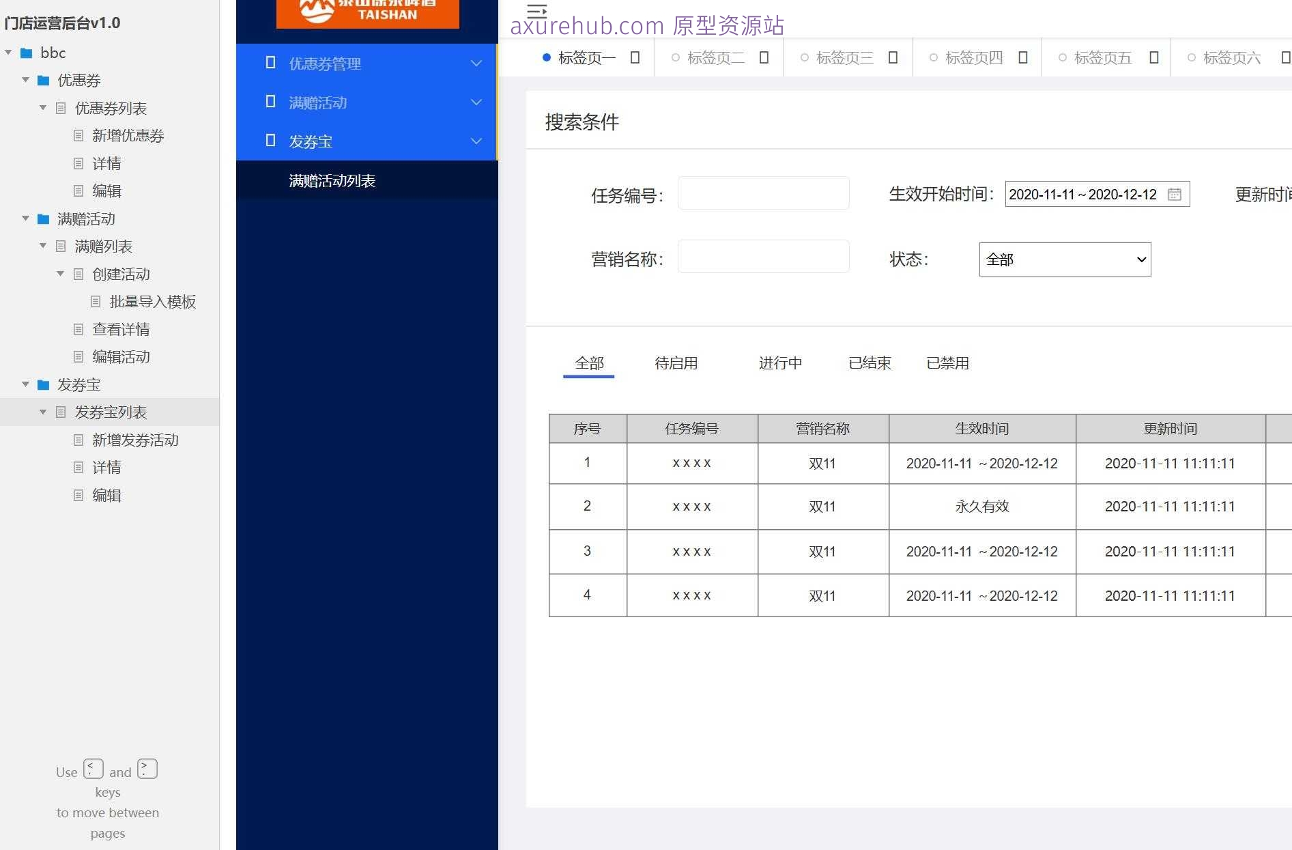Viewport: 1292px width, 850px height.
Task: Select the radio on 标签页二 tab
Action: tap(674, 57)
